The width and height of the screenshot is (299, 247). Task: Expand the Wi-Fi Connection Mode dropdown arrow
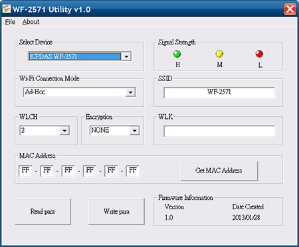130,92
